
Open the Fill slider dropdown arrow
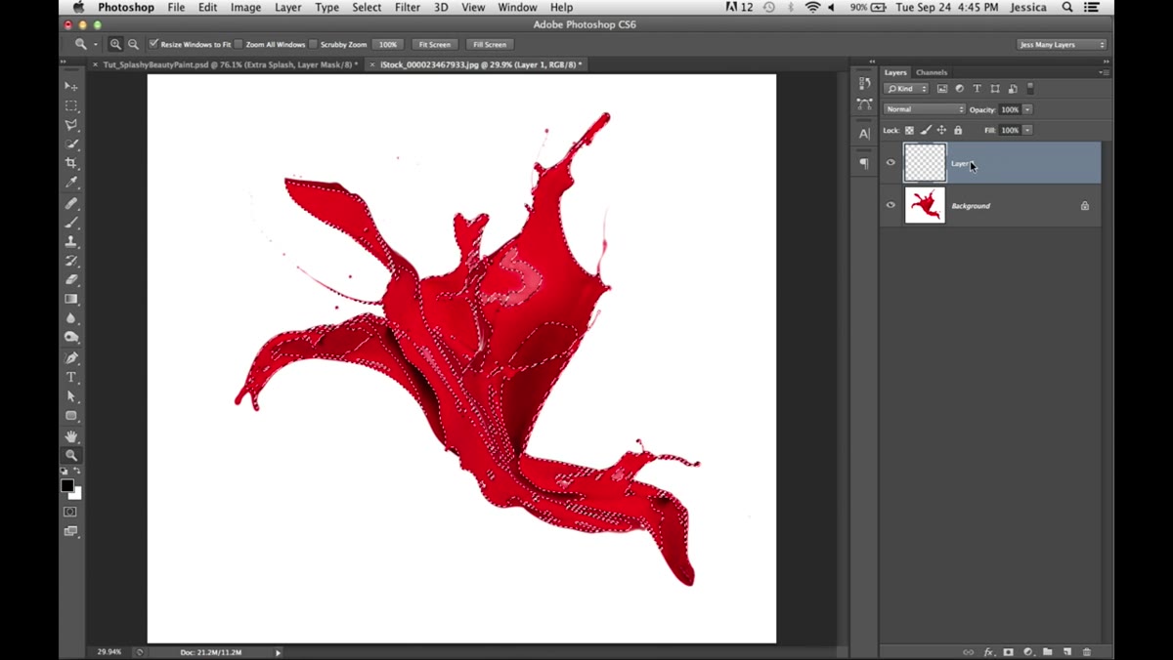click(1027, 130)
